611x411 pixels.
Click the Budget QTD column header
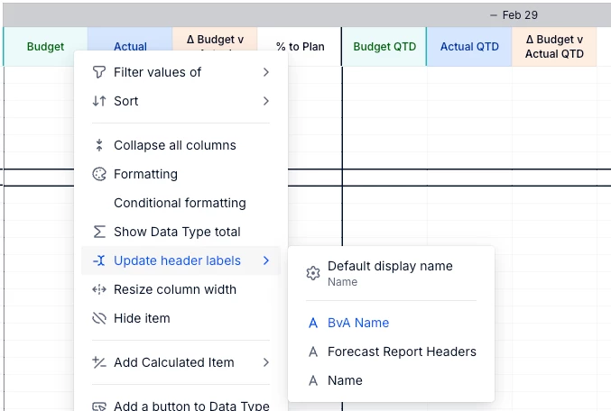tap(384, 47)
